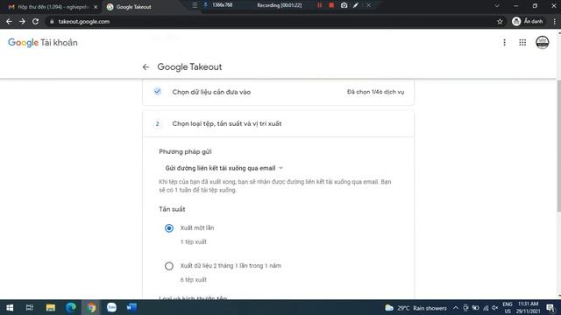Pause the screen recording
The width and height of the screenshot is (561, 315).
point(319,5)
